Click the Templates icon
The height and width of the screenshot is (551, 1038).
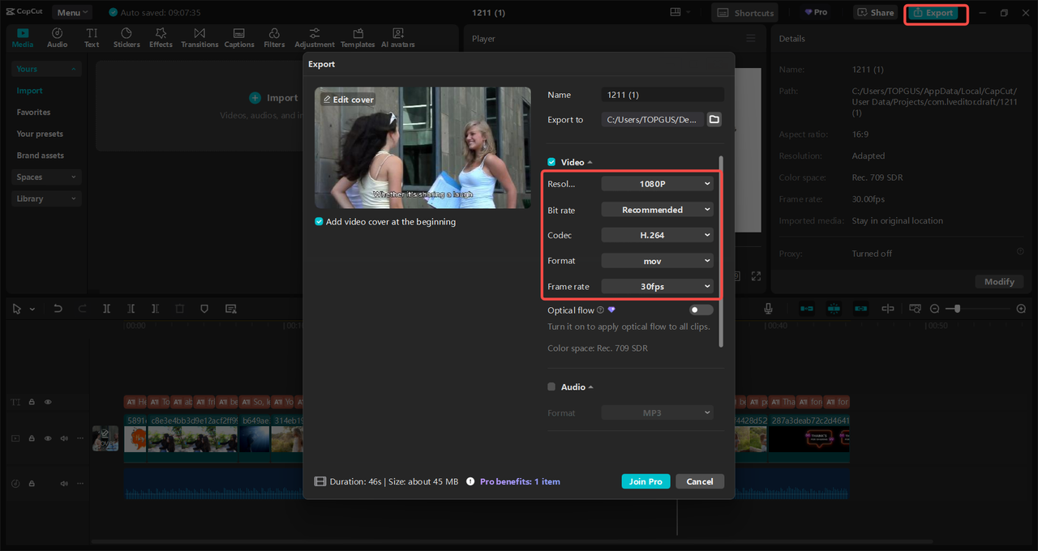358,33
